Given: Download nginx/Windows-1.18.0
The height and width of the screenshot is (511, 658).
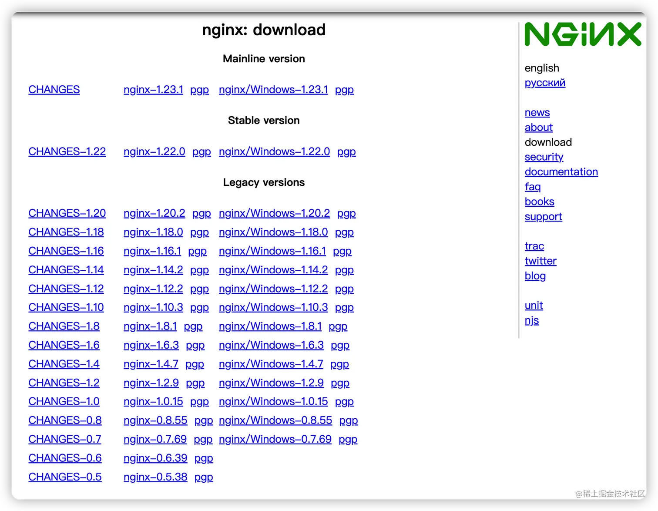Looking at the screenshot, I should (x=273, y=232).
